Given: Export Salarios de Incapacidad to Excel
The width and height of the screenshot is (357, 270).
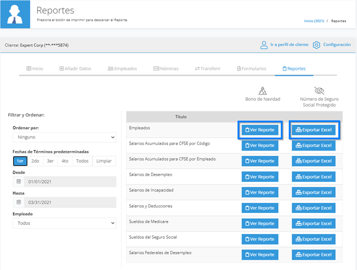Looking at the screenshot, I should pyautogui.click(x=314, y=193).
